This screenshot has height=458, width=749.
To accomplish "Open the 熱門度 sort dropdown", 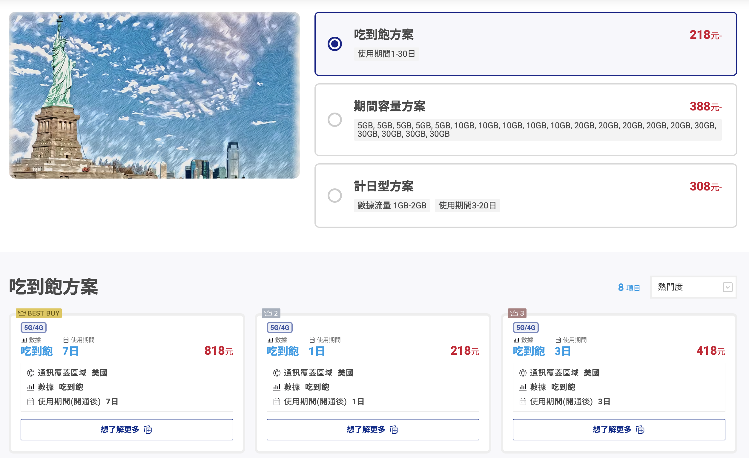I will click(693, 287).
